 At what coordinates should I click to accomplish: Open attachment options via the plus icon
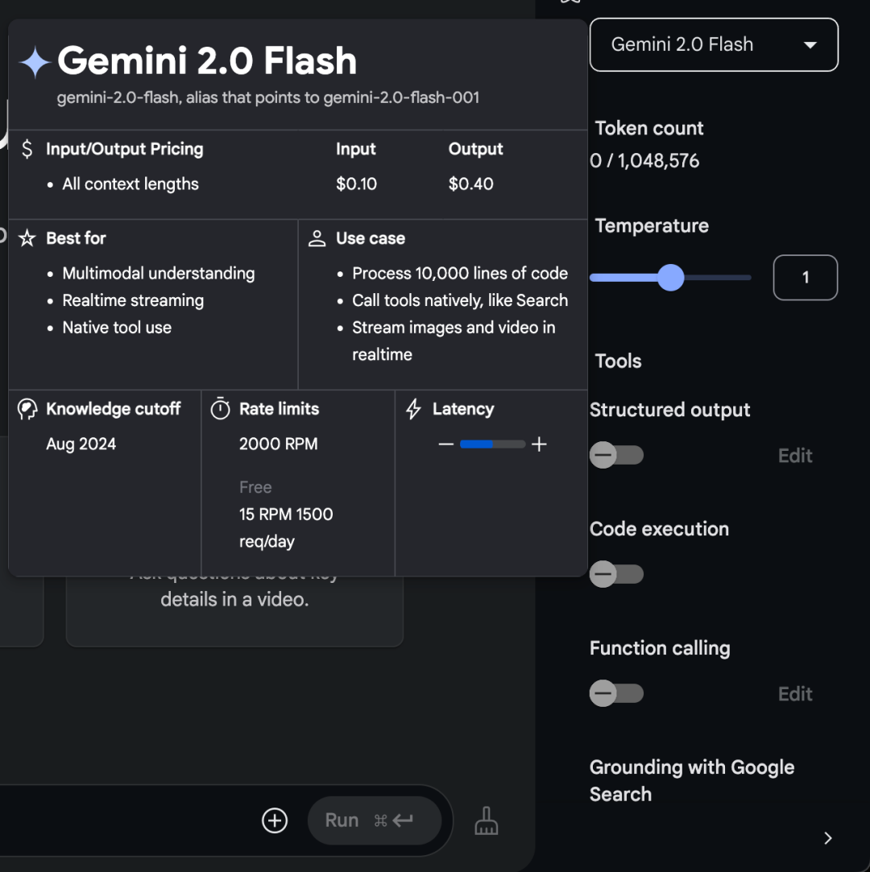[x=274, y=820]
